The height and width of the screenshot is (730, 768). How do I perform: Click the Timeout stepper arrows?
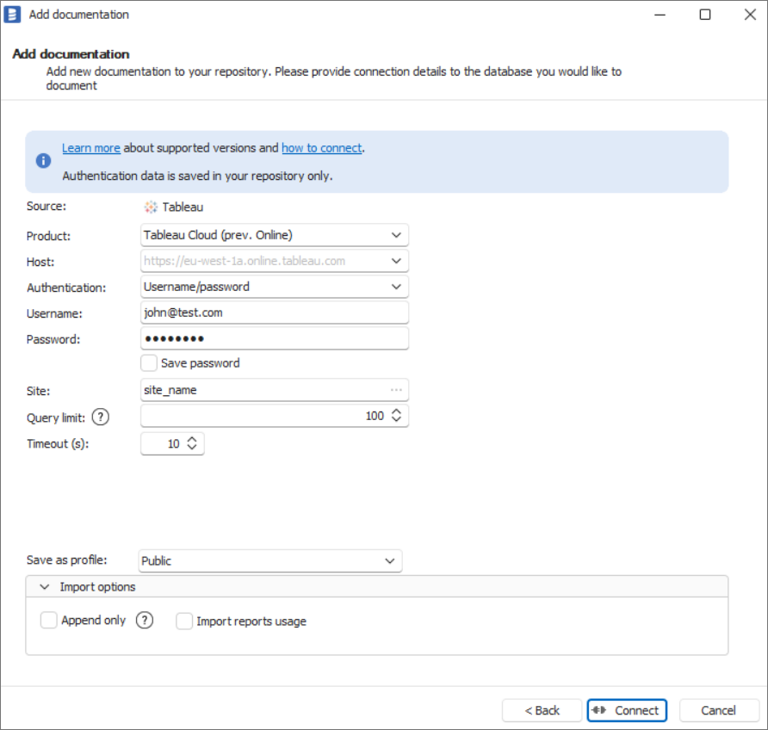coord(192,443)
